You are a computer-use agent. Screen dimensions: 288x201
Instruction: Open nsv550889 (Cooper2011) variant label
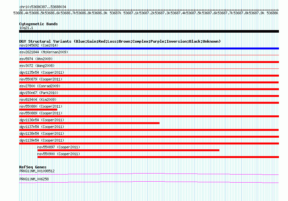(x=41, y=113)
